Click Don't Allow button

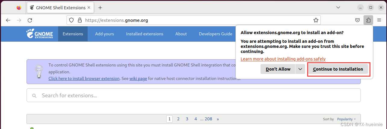[x=278, y=69]
